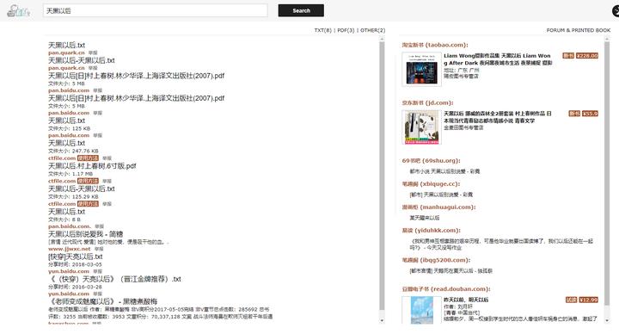
Task: Click results list scrollbar up arrow
Action: pyautogui.click(x=382, y=39)
